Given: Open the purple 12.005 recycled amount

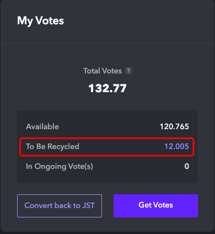Looking at the screenshot, I should 176,146.
